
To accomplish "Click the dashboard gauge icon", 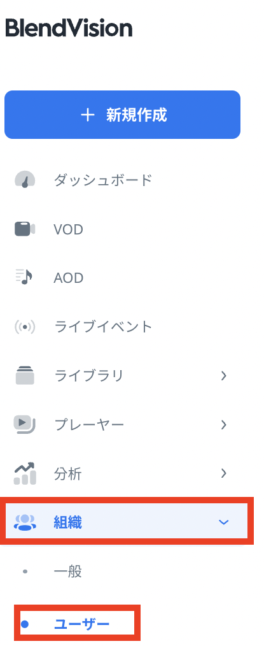I will 25,180.
